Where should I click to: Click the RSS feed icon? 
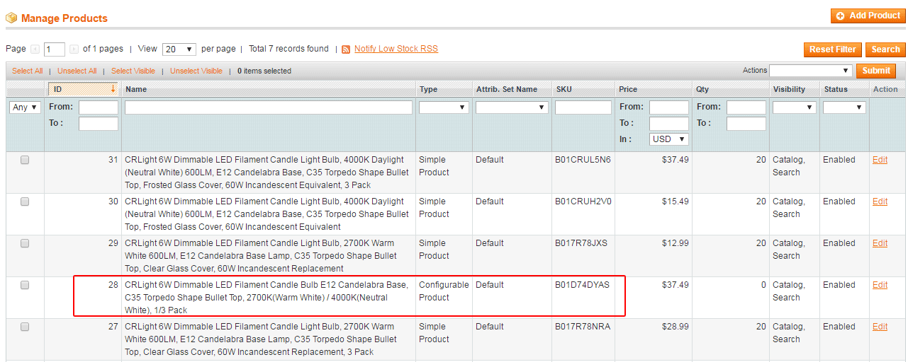point(346,49)
